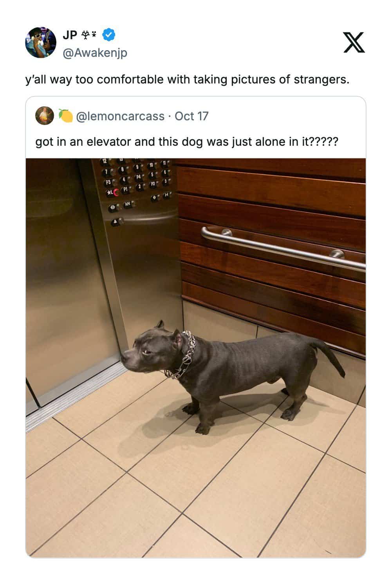The height and width of the screenshot is (583, 390).
Task: Click the door-close button on elevator panel
Action: 128,204
